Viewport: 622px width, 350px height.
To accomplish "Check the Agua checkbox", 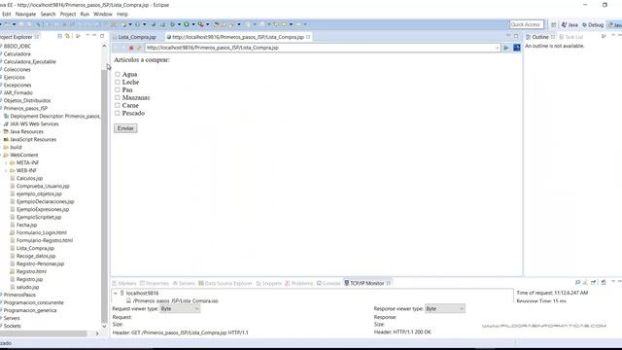I will click(118, 74).
